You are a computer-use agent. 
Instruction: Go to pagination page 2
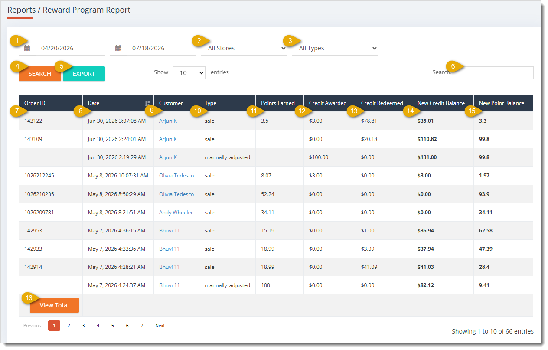click(x=68, y=326)
